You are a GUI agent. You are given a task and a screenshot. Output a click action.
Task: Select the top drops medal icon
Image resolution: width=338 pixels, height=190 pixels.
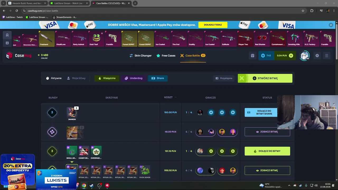point(7,35)
